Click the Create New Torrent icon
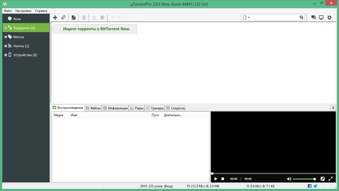The image size is (339, 191). tap(73, 17)
